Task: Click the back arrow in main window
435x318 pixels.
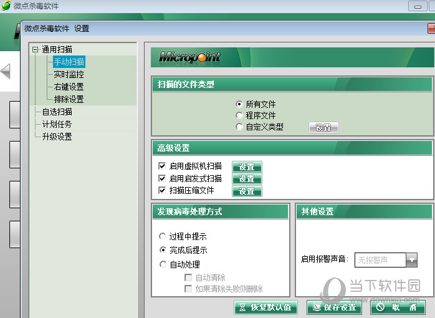Action: click(x=6, y=71)
